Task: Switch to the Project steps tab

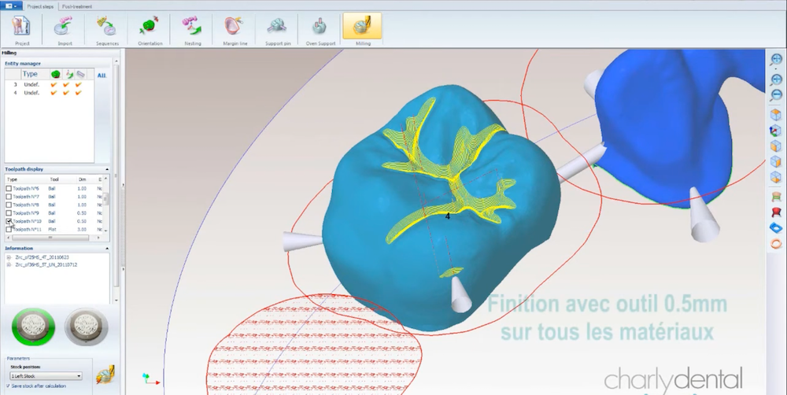Action: pos(39,5)
